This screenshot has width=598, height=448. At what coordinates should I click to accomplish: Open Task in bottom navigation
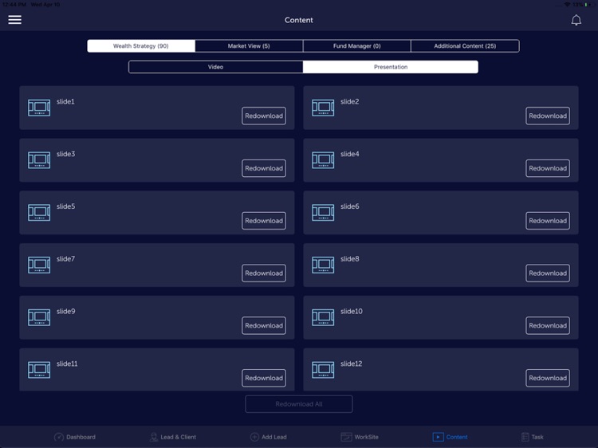tap(533, 437)
